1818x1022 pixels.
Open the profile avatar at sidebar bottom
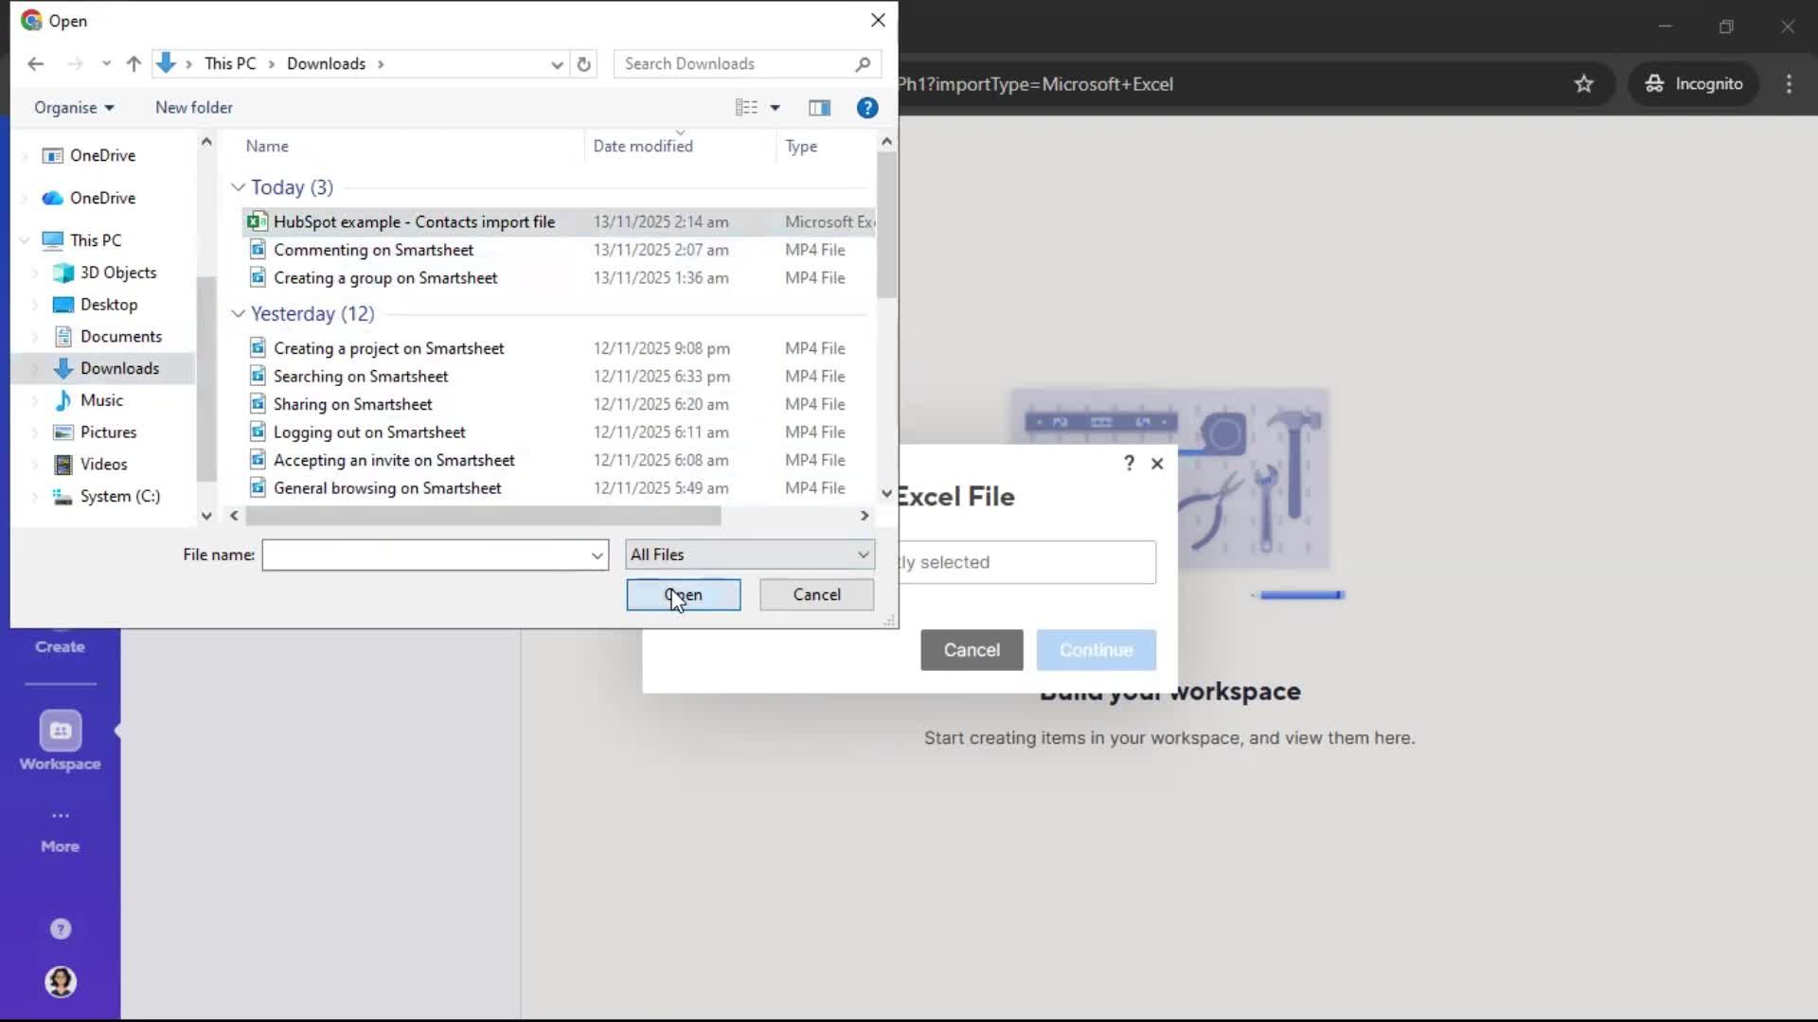pyautogui.click(x=60, y=982)
